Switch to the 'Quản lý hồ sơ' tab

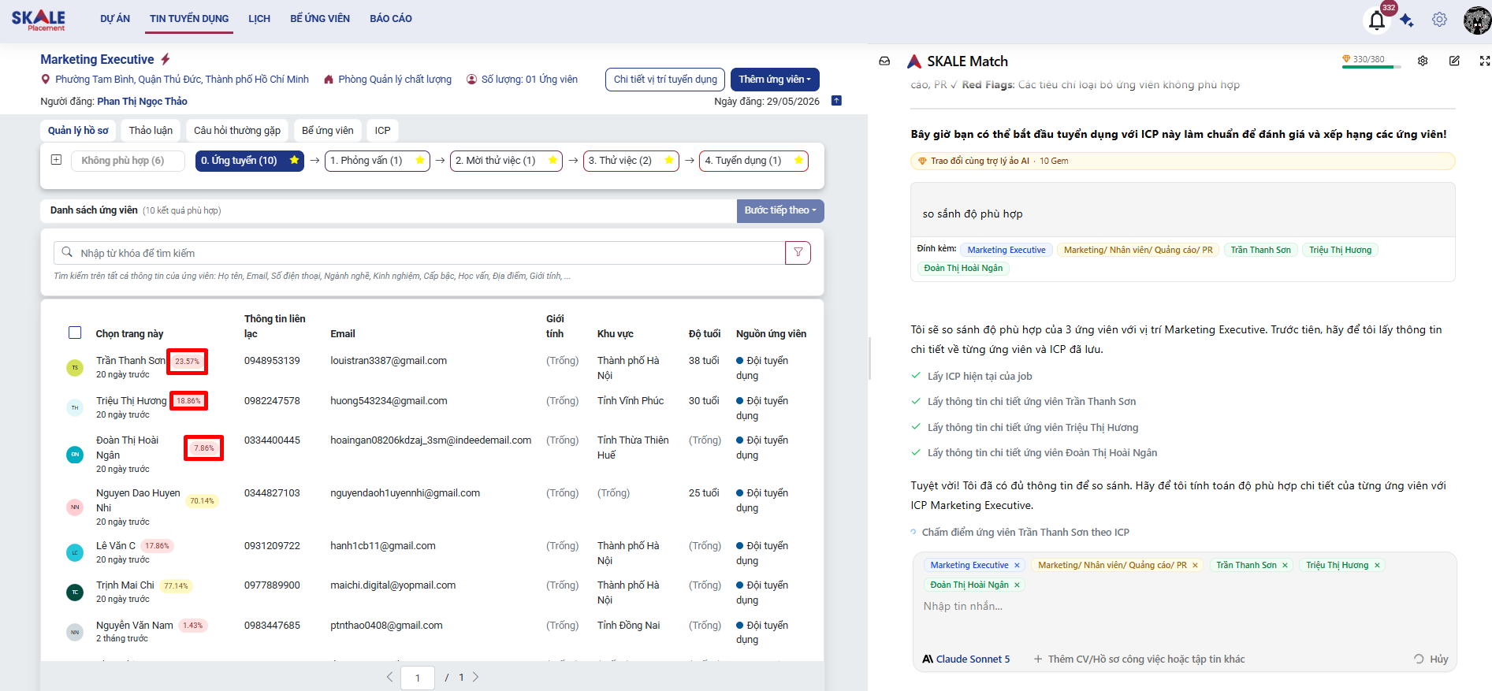pos(78,131)
